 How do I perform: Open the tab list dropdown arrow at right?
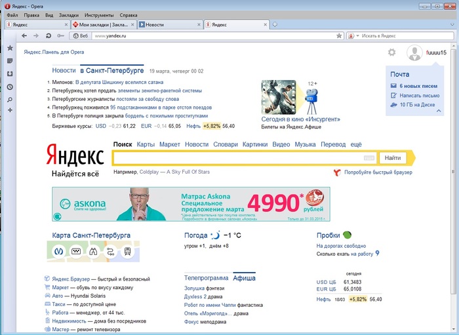point(452,25)
